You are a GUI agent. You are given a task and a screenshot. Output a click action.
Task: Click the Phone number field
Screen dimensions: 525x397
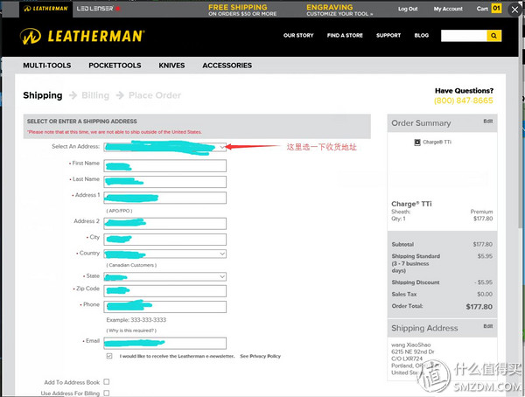(165, 307)
